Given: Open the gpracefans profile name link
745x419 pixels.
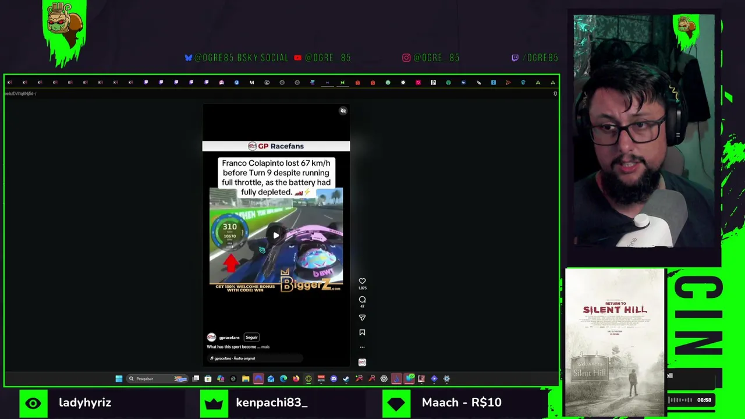Looking at the screenshot, I should click(229, 338).
